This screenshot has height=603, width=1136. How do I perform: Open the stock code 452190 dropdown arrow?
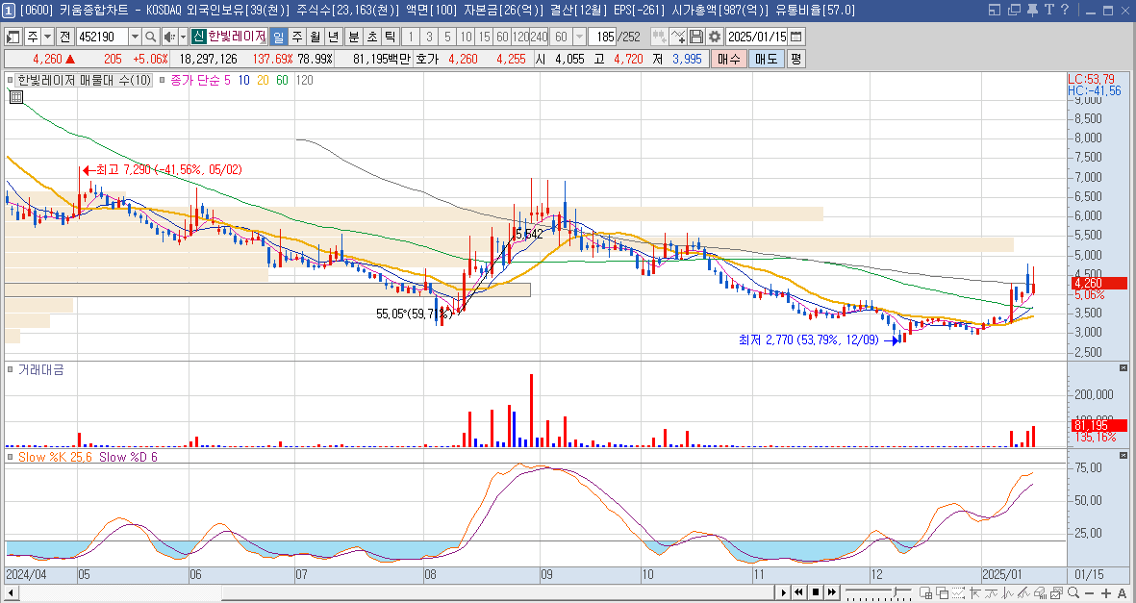[x=136, y=37]
